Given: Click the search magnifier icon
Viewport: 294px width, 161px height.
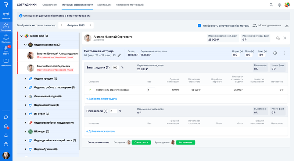Looking at the screenshot, I should pos(271,5).
